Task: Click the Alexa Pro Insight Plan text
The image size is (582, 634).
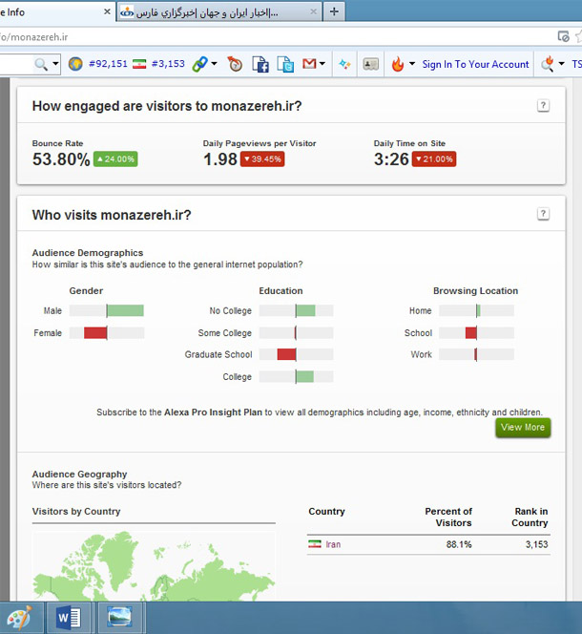Action: click(x=213, y=412)
